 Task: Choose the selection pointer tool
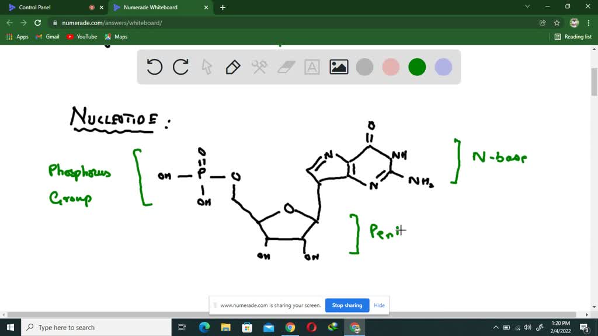tap(207, 67)
